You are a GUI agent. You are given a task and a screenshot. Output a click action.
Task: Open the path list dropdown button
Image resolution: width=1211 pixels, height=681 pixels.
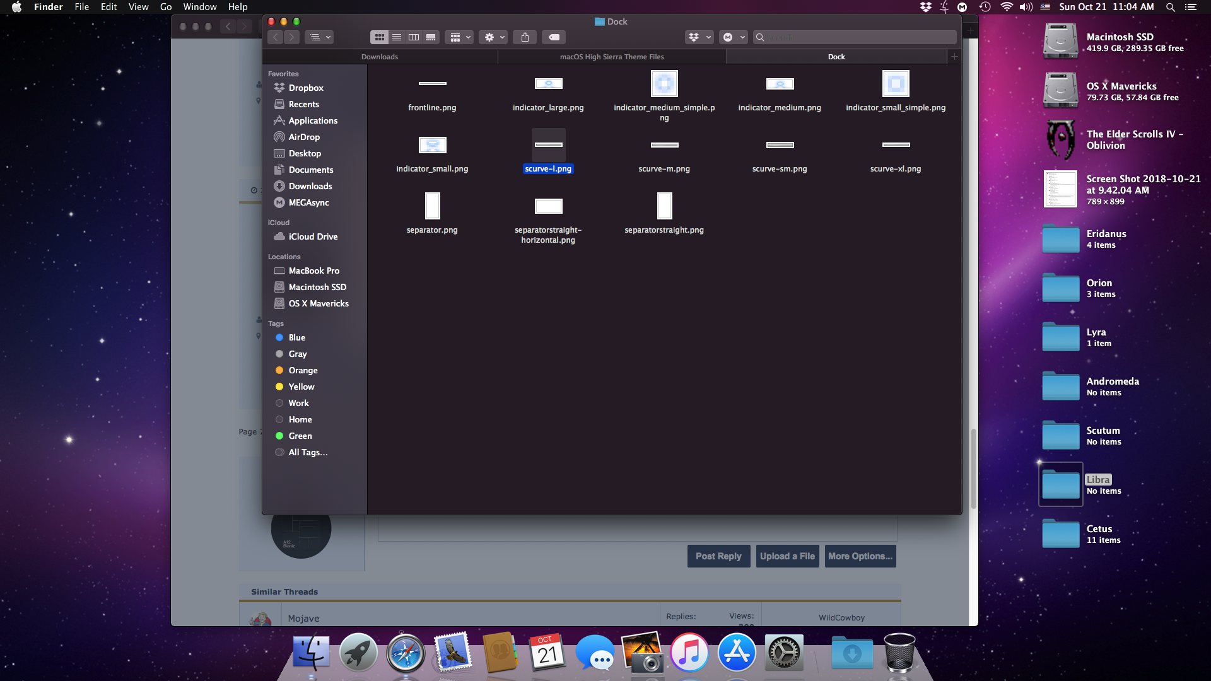tap(319, 37)
